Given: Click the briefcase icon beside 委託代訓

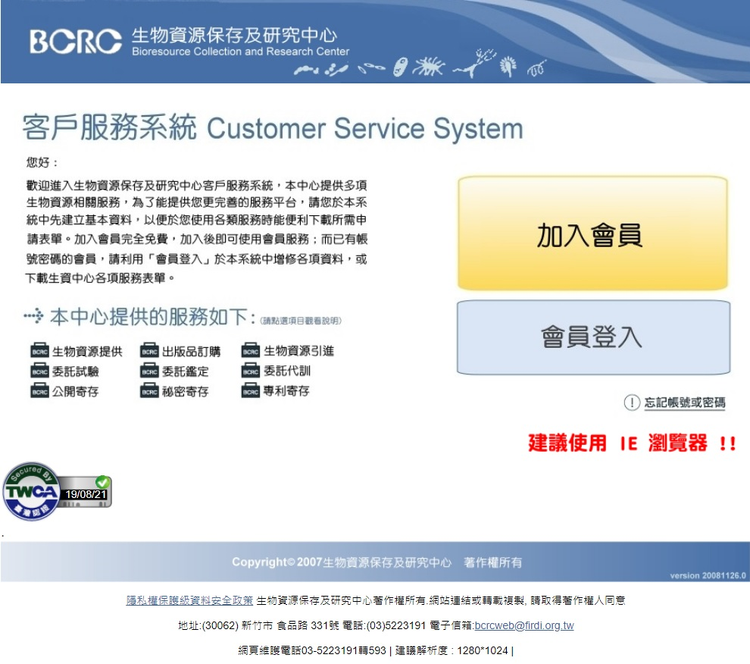Looking at the screenshot, I should click(250, 371).
